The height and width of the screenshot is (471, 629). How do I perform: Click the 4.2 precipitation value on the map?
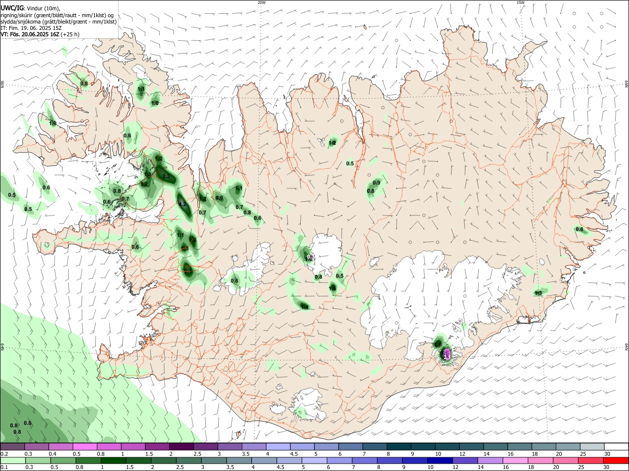(x=182, y=204)
